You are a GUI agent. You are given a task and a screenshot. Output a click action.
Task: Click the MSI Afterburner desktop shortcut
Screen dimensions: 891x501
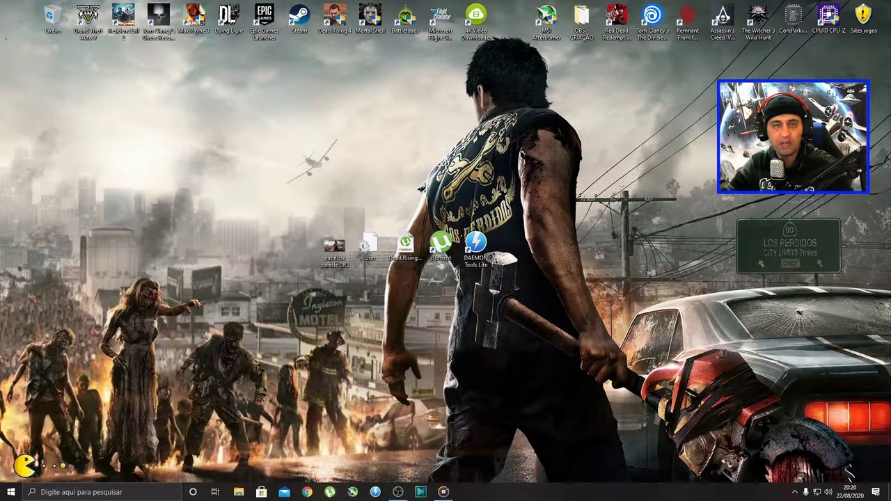546,22
